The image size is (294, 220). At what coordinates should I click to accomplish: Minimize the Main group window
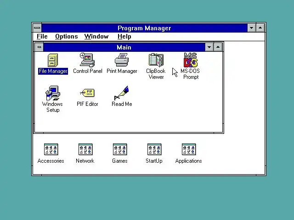pyautogui.click(x=209, y=47)
